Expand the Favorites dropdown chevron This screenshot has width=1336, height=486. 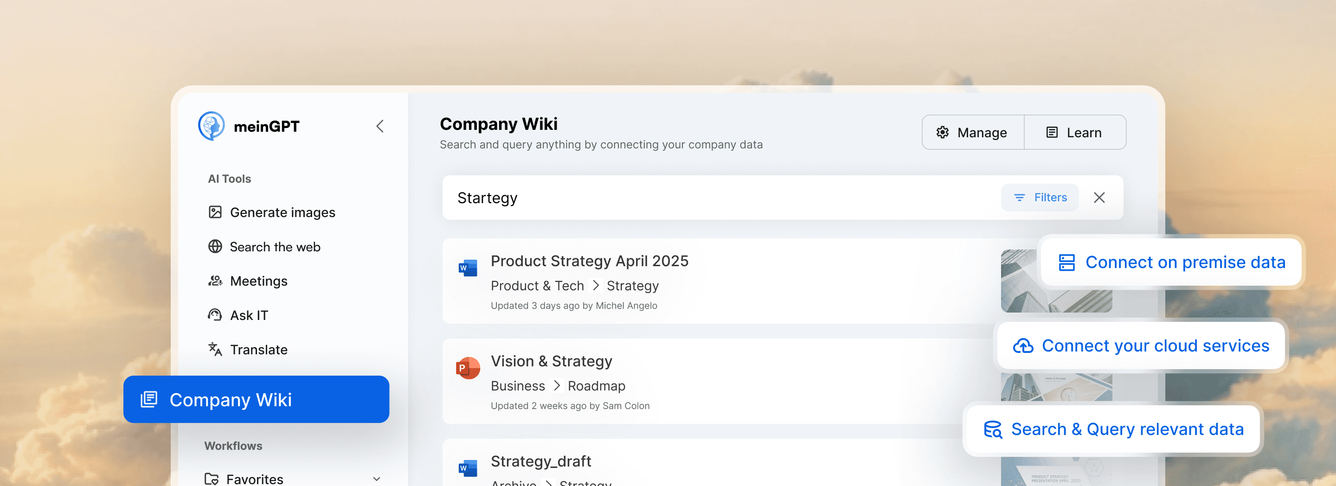[x=377, y=479]
